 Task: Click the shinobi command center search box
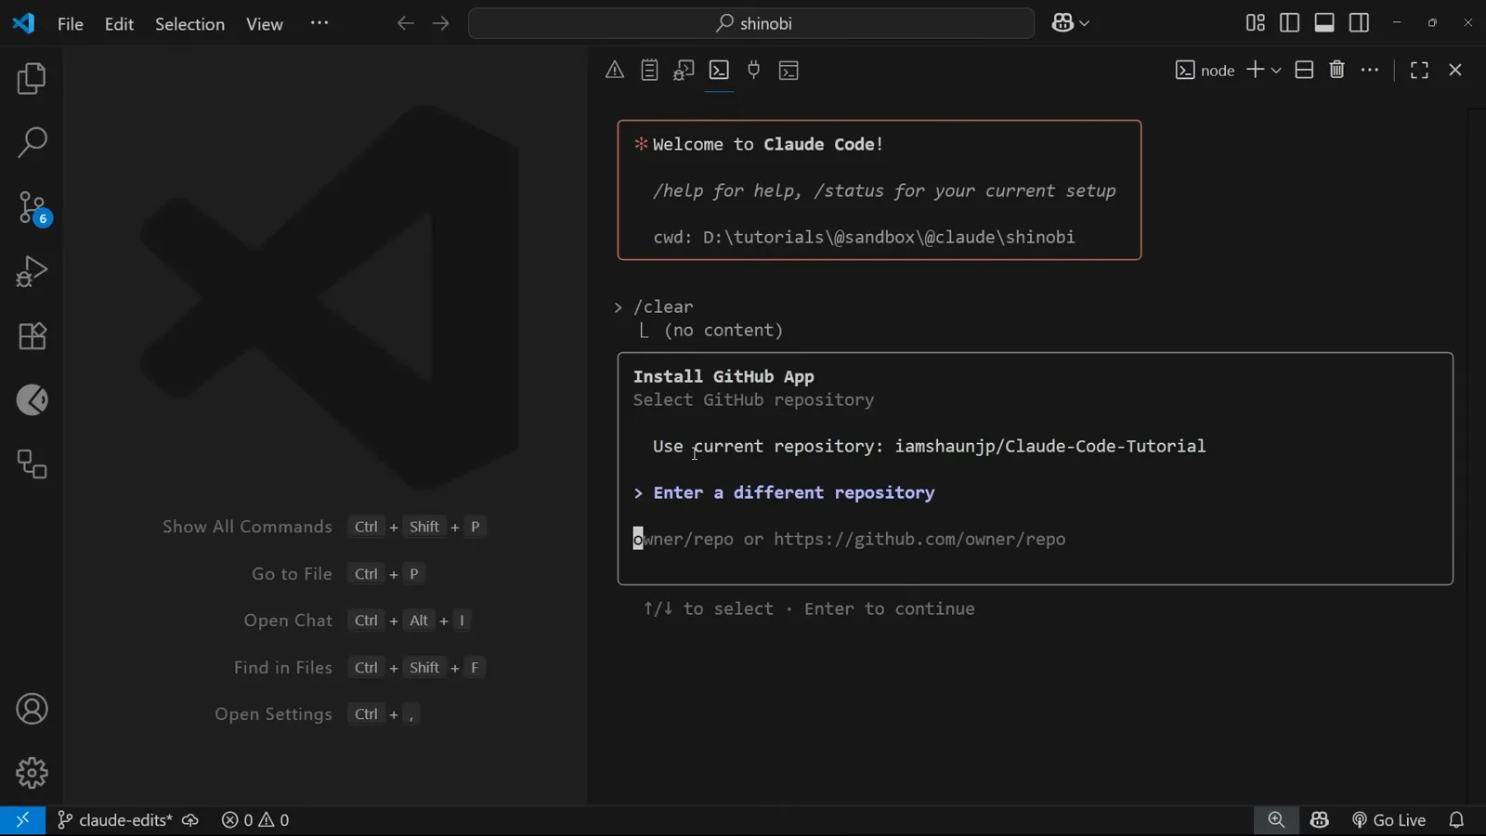pos(751,23)
